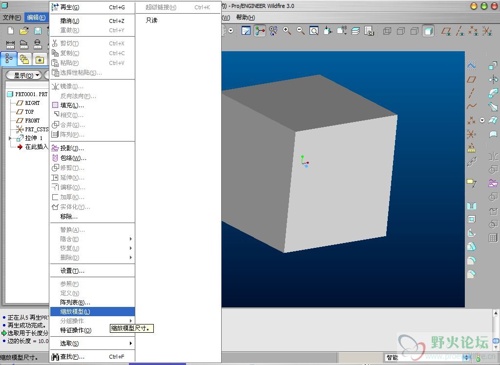Switch to the model tree navigator tab

click(9, 59)
